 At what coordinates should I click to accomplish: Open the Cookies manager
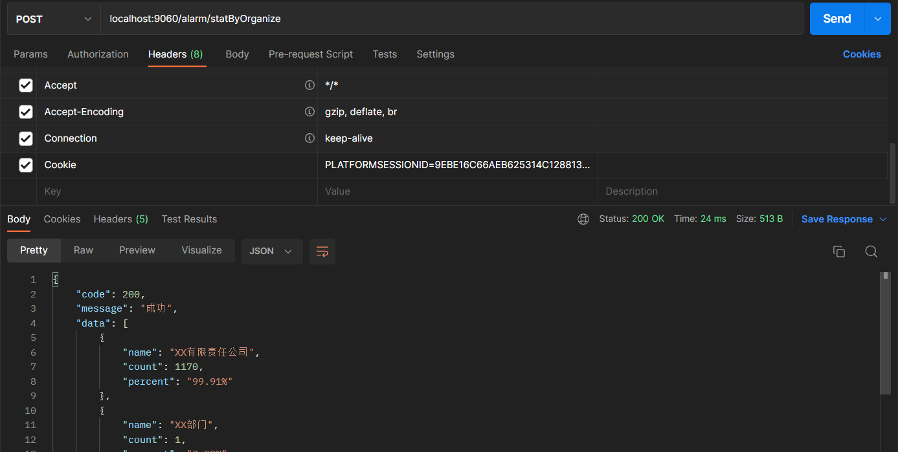pos(862,54)
